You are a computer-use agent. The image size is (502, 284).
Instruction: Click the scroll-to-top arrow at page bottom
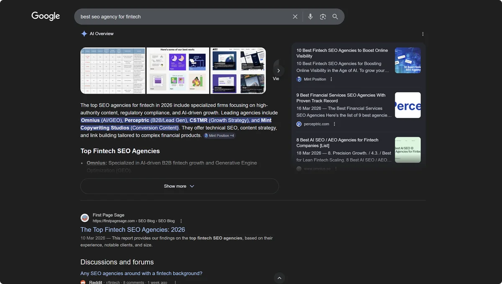click(x=279, y=278)
